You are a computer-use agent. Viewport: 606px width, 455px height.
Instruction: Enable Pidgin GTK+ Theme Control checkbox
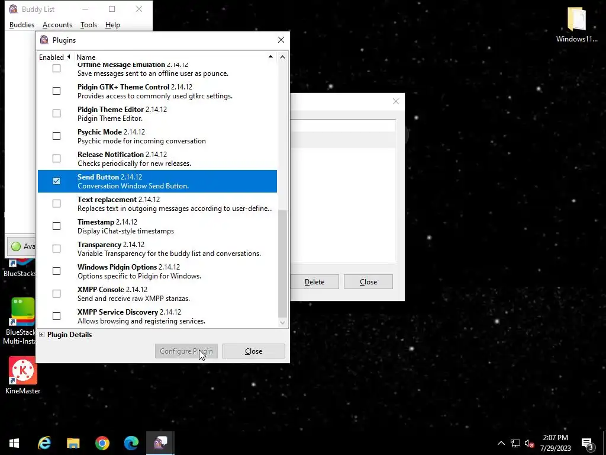(x=56, y=91)
